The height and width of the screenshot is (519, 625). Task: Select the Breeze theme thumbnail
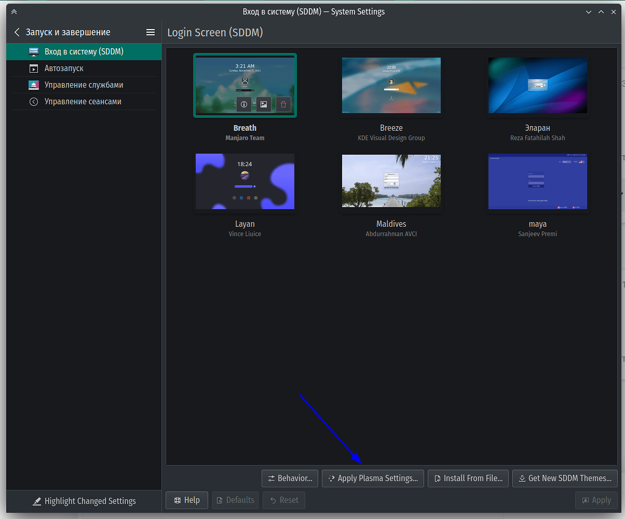(391, 85)
